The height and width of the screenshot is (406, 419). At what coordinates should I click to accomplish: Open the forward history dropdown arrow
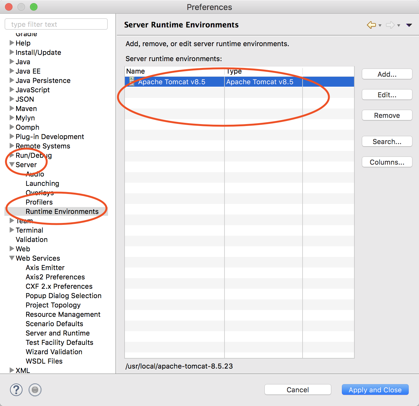(x=399, y=25)
